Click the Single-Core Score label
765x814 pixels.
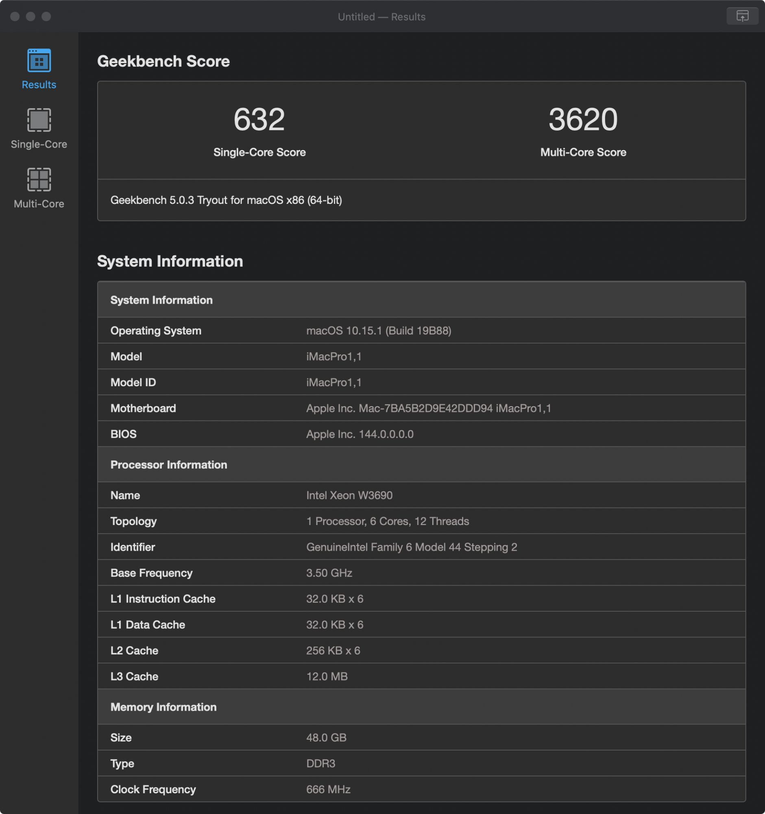click(259, 152)
